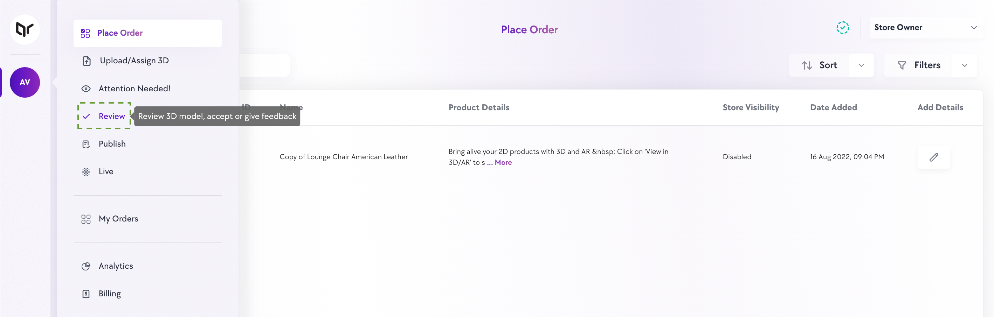Open the Store Owner dropdown
The width and height of the screenshot is (994, 317).
(x=925, y=27)
